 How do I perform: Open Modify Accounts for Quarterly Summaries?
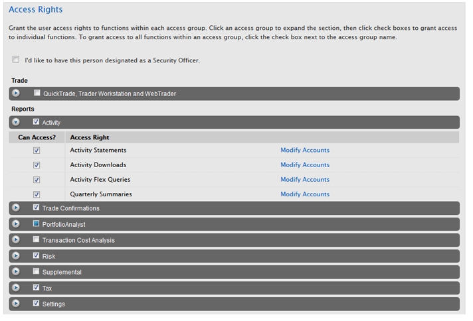[304, 194]
